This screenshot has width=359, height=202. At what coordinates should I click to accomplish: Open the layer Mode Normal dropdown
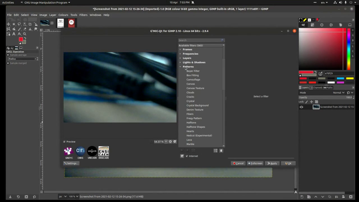(x=339, y=93)
